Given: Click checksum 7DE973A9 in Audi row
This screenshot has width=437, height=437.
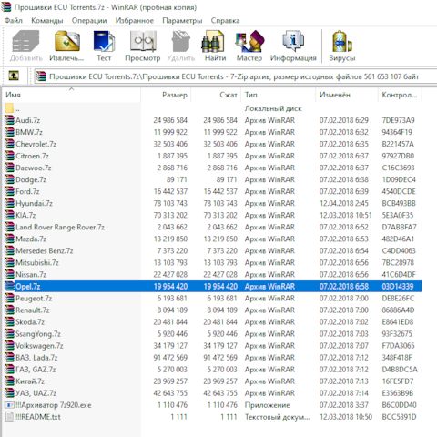Looking at the screenshot, I should (x=398, y=120).
